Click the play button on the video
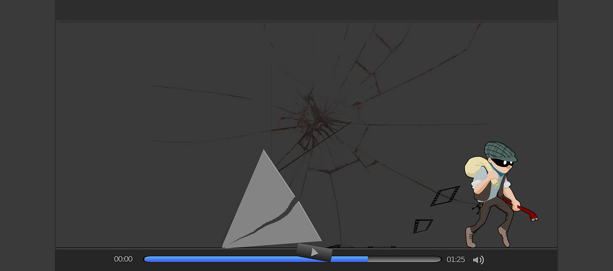The image size is (613, 271). coord(315,252)
